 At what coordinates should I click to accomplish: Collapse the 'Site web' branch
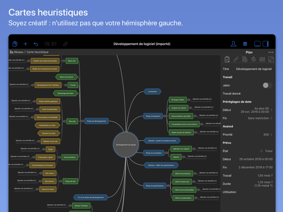64,121
